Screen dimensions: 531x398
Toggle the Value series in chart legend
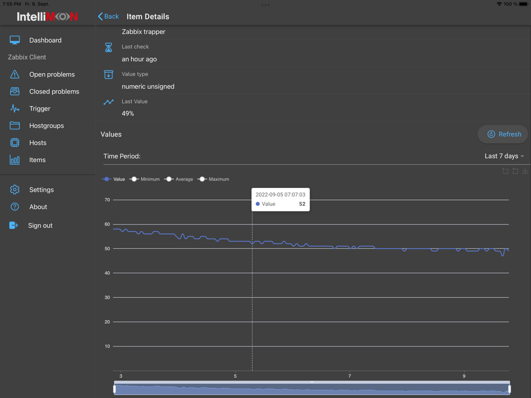tap(114, 179)
